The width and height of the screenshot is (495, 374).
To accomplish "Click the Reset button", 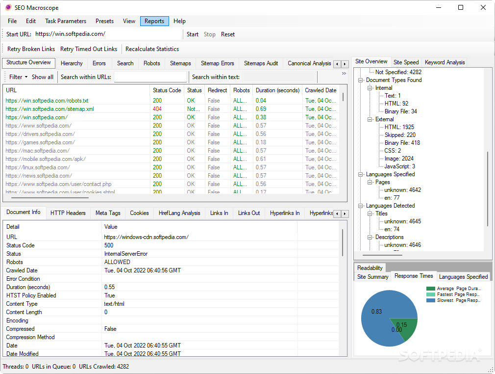I will 227,34.
